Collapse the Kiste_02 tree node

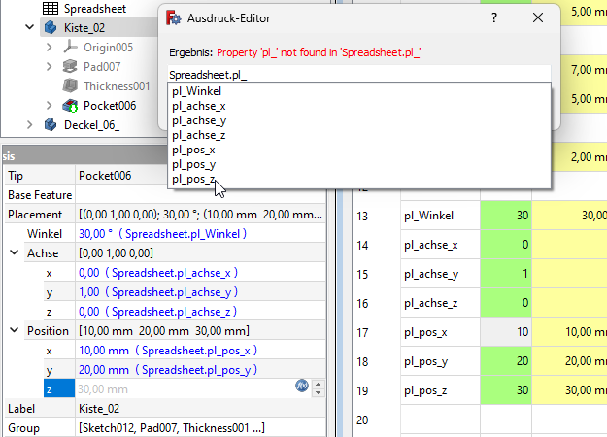(x=29, y=27)
